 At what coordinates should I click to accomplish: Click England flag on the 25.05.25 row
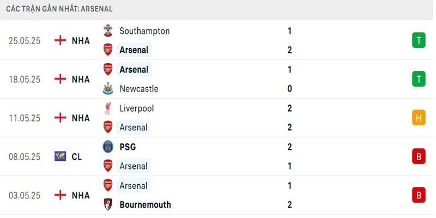pos(60,40)
